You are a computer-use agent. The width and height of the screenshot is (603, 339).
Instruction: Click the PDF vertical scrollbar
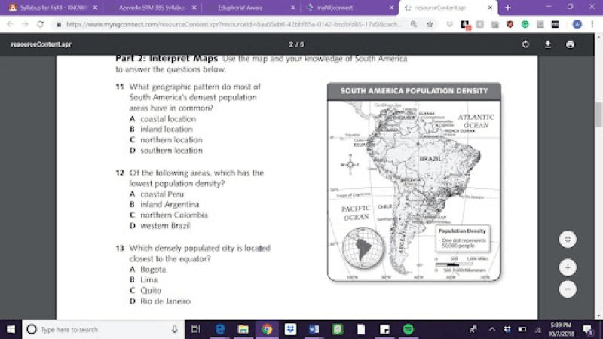tap(598, 113)
